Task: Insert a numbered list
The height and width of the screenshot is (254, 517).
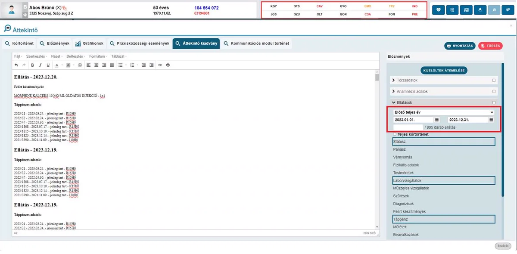Action: click(132, 65)
